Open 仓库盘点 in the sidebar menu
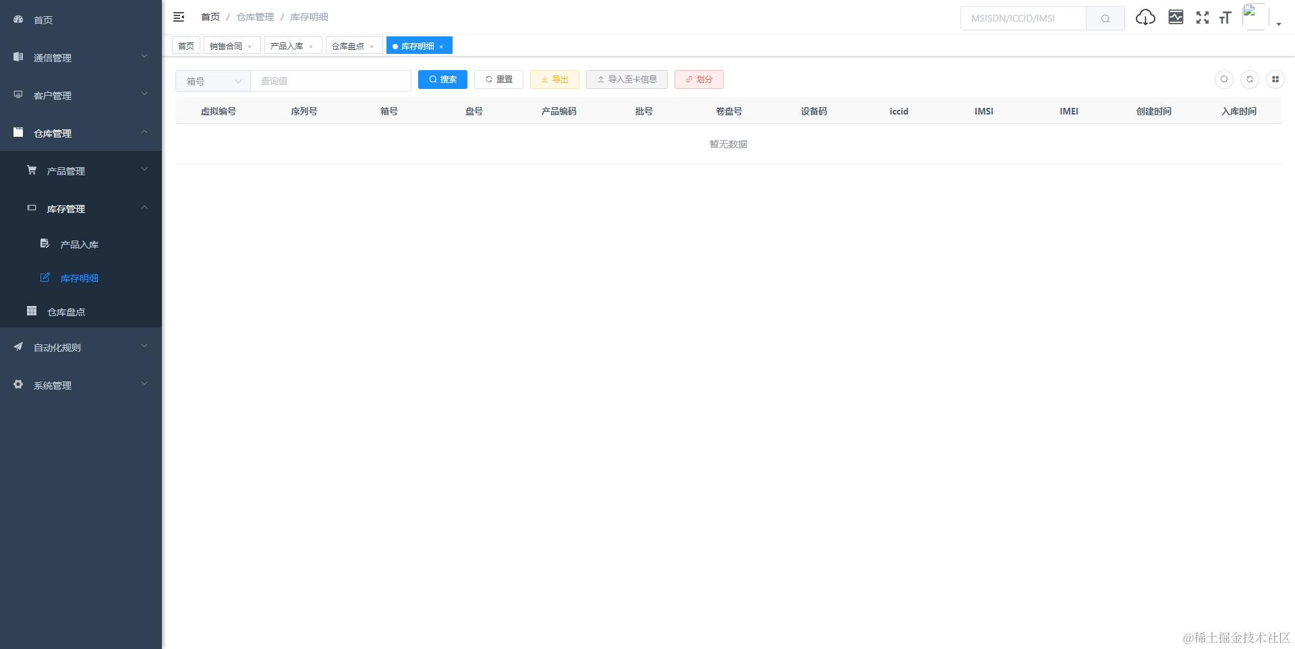This screenshot has height=649, width=1295. 81,311
